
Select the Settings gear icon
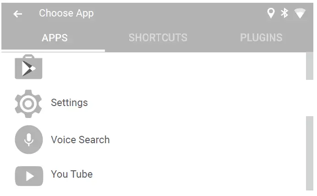coord(28,103)
